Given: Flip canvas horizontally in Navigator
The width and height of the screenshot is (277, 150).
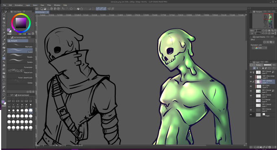Looking at the screenshot, I should click(273, 33).
